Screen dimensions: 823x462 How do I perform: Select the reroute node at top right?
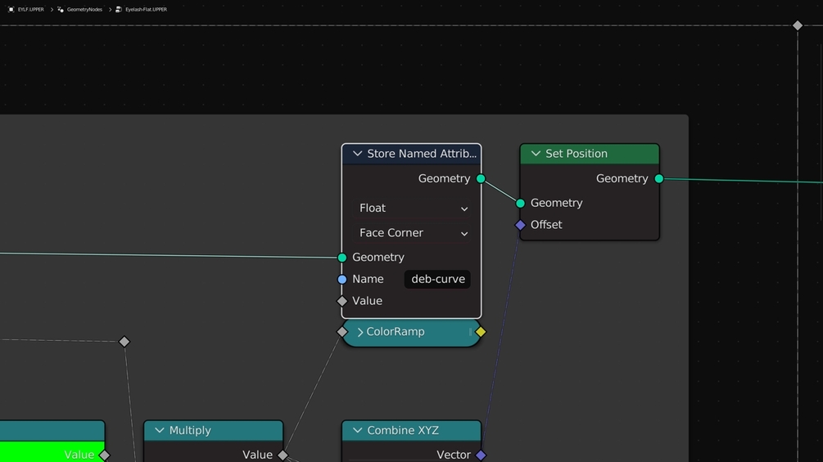798,25
